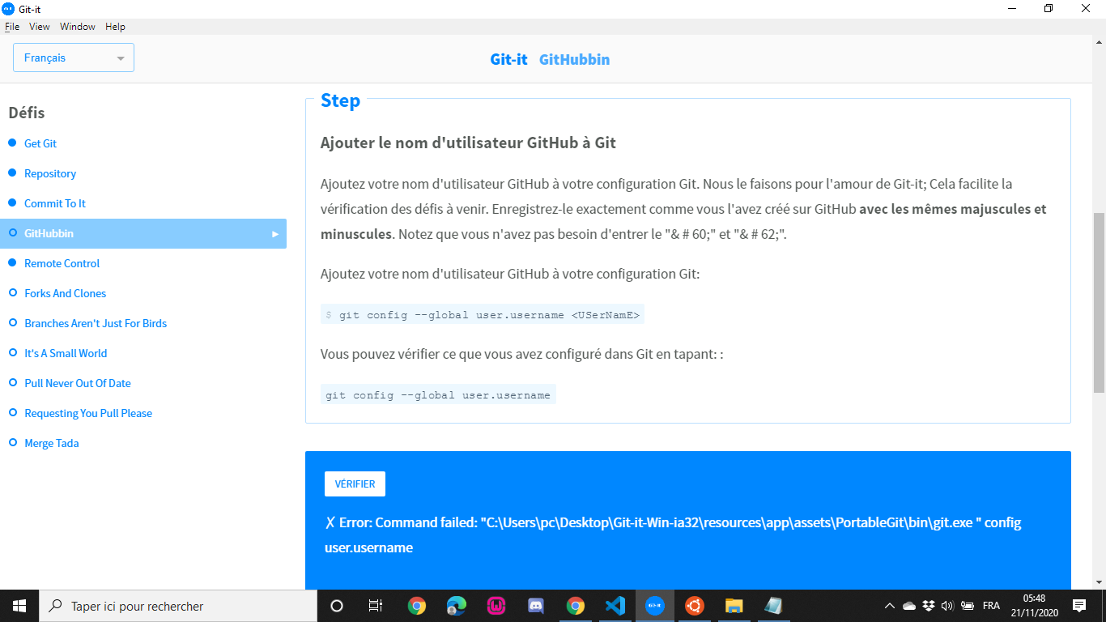The height and width of the screenshot is (622, 1106).
Task: Open the It's A Small World challenge
Action: [66, 353]
